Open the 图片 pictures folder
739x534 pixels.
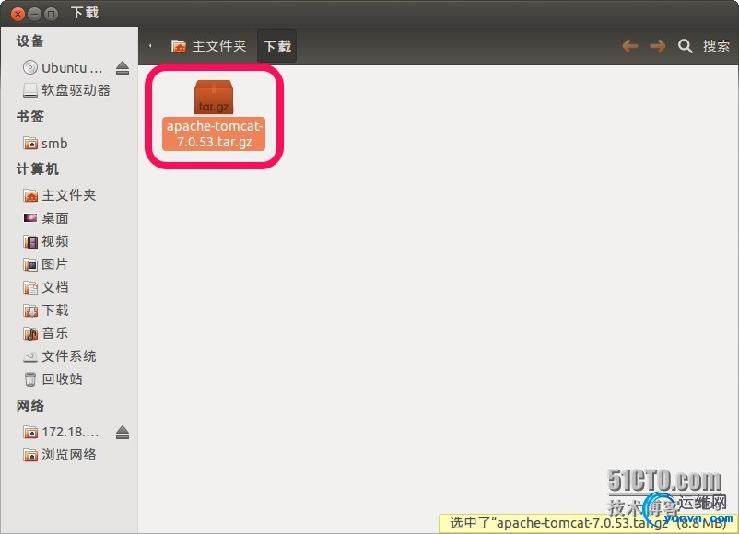point(46,264)
